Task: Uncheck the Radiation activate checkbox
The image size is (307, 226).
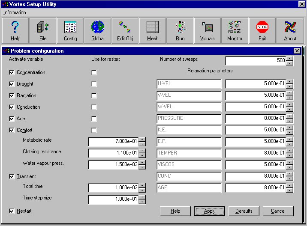Action: tap(12, 95)
